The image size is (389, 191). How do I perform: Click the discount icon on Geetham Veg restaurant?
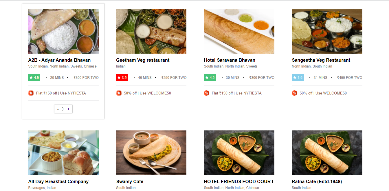[119, 93]
